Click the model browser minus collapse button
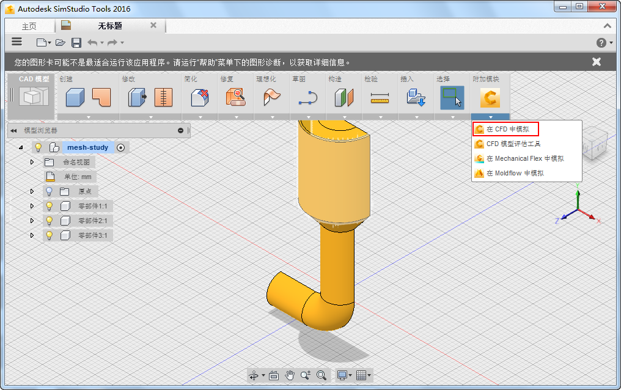 pos(180,131)
